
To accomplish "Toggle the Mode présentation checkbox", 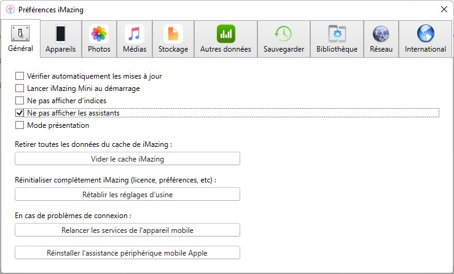I will 20,125.
